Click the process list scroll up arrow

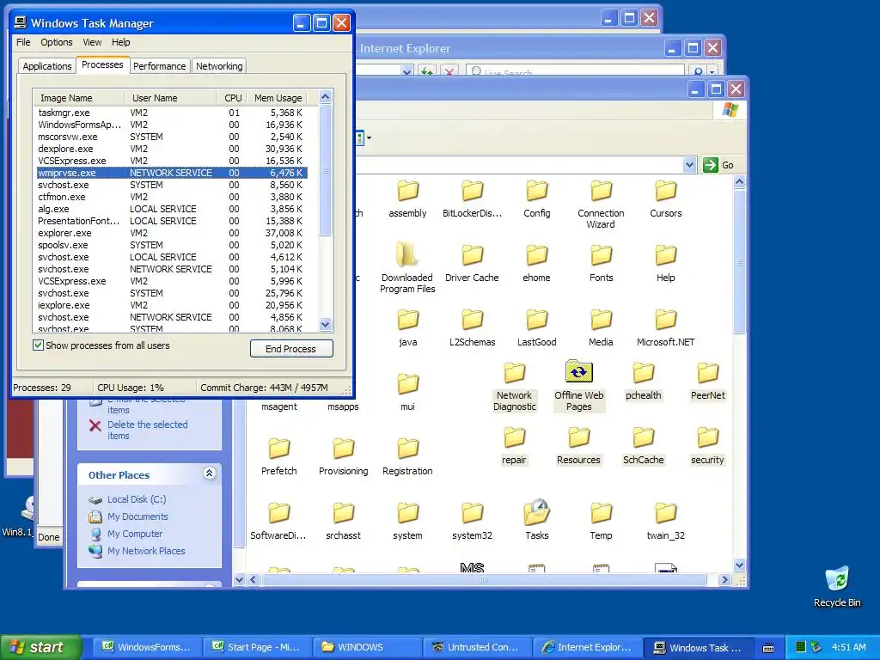tap(325, 96)
